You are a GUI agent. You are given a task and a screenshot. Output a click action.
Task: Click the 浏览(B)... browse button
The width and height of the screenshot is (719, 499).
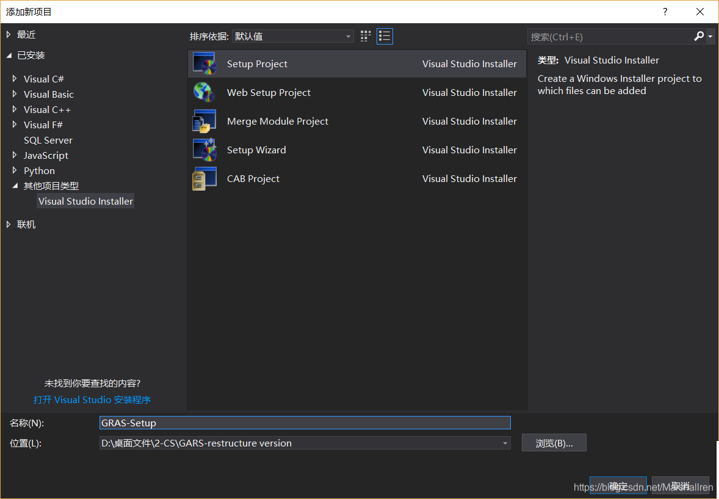(x=554, y=443)
